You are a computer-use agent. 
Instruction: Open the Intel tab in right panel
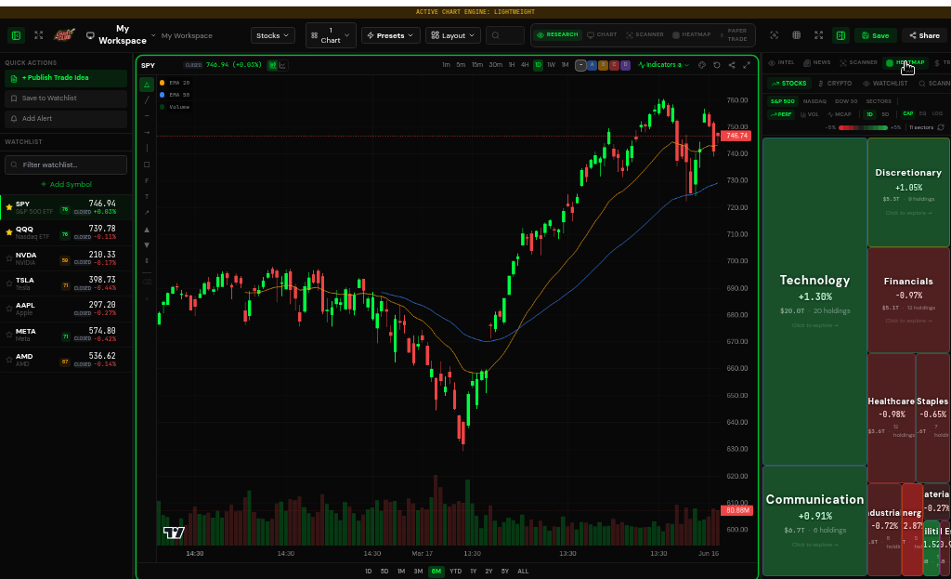click(x=781, y=62)
